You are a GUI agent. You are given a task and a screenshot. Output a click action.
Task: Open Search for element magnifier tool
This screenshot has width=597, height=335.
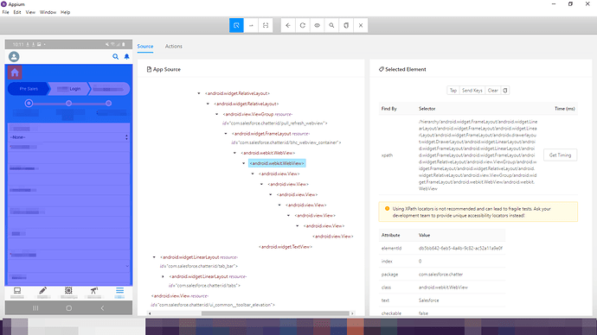[331, 25]
